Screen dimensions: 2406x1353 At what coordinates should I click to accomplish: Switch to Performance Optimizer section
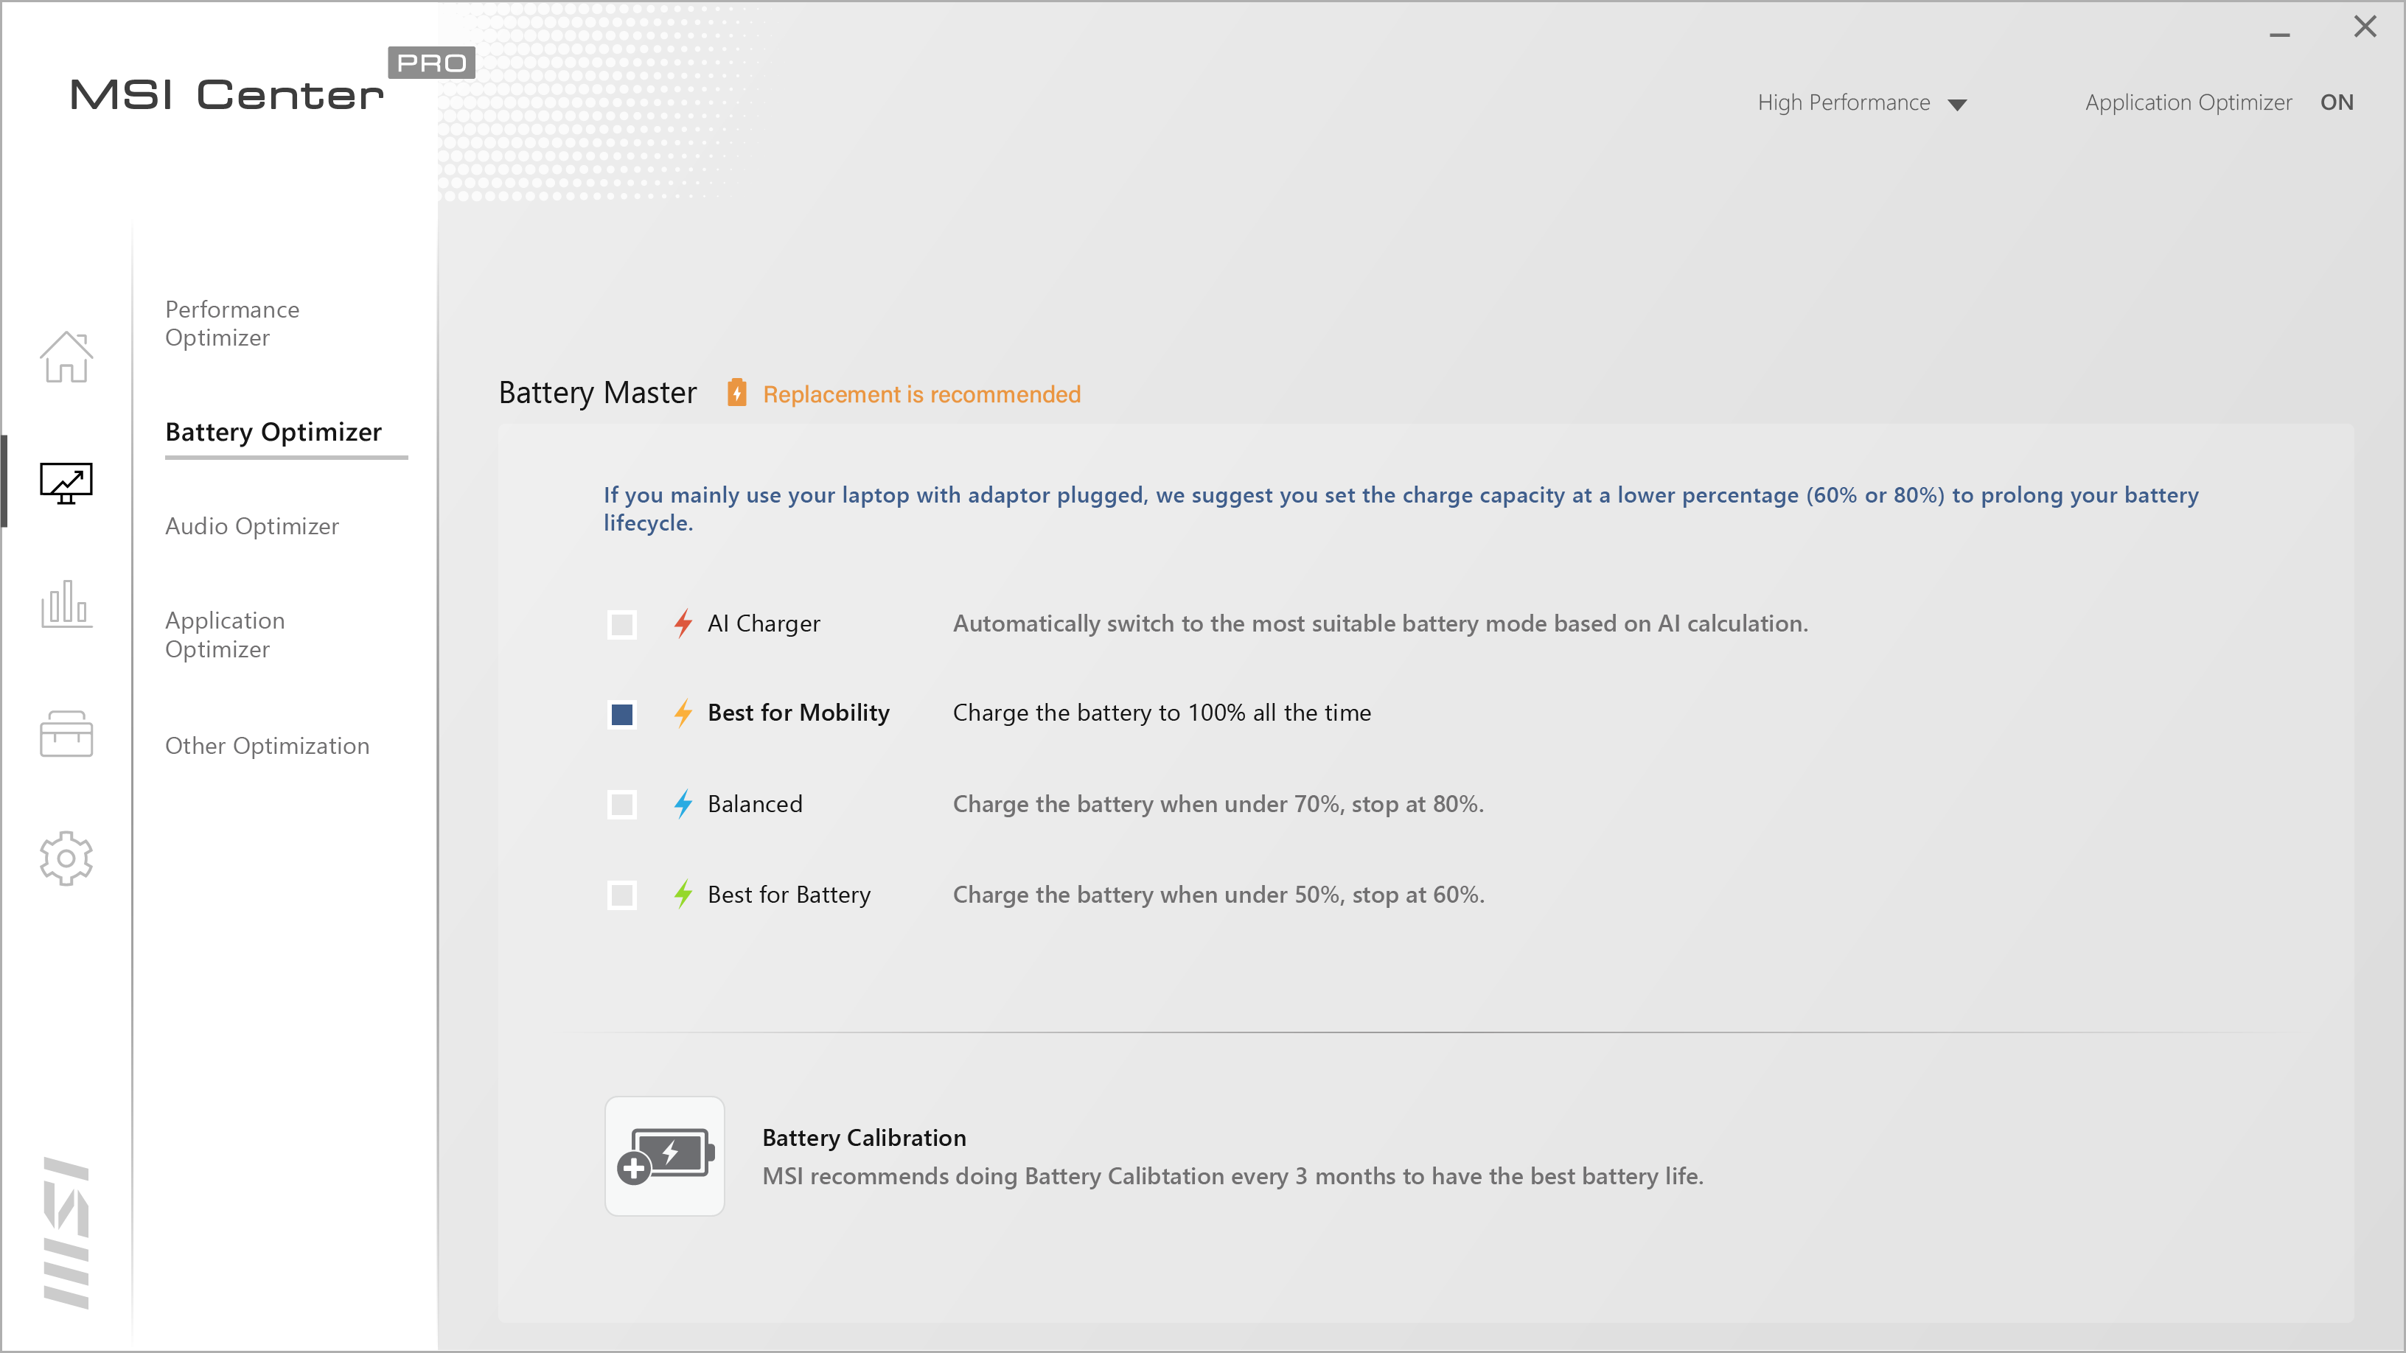pyautogui.click(x=233, y=323)
